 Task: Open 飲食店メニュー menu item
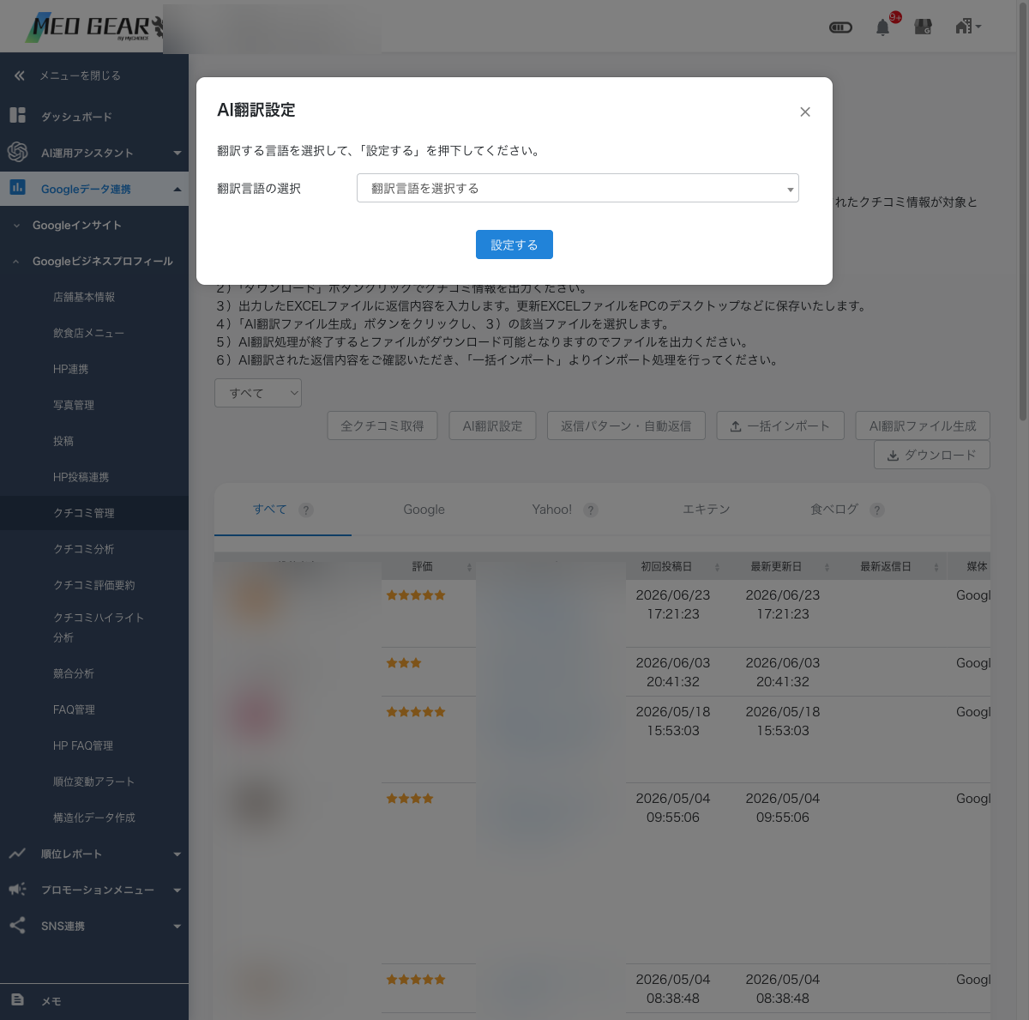[x=88, y=333]
